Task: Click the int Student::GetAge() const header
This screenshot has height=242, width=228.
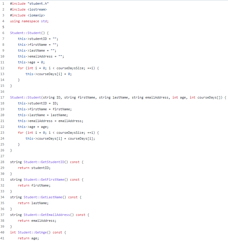Action: (x=38, y=232)
